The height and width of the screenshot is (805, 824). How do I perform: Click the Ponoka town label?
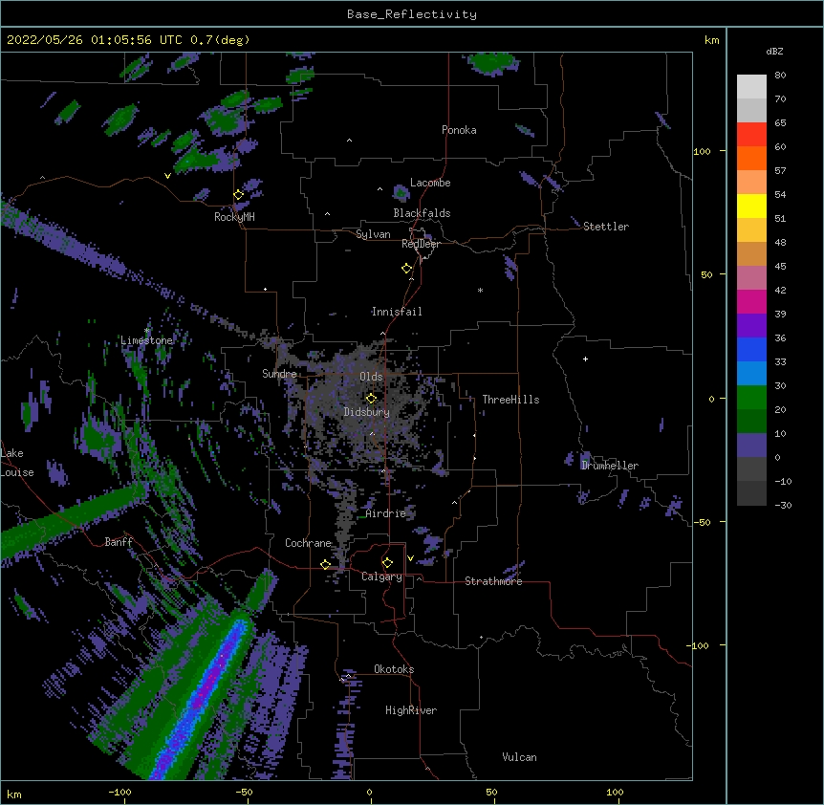coord(459,130)
